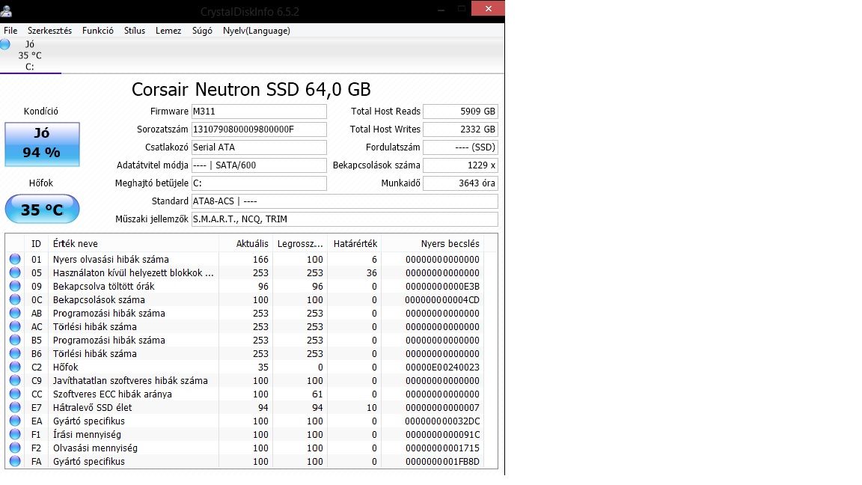The image size is (862, 485).
Task: Click Total Host Reads value 5909 GB
Action: point(460,112)
